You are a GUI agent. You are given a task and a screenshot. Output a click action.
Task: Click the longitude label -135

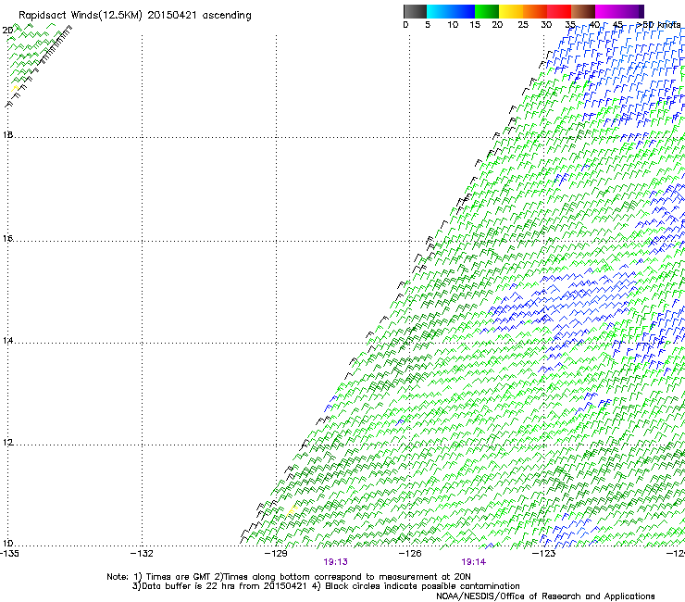click(9, 554)
